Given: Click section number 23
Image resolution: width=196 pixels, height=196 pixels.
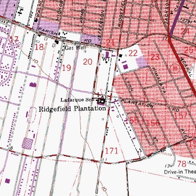Looking at the screenshot, I should coord(155,57).
